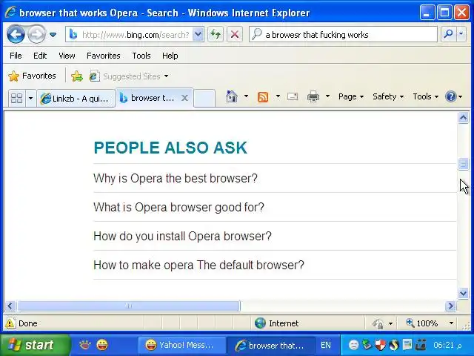The height and width of the screenshot is (356, 474).
Task: Click the 100% zoom level button
Action: (422, 323)
